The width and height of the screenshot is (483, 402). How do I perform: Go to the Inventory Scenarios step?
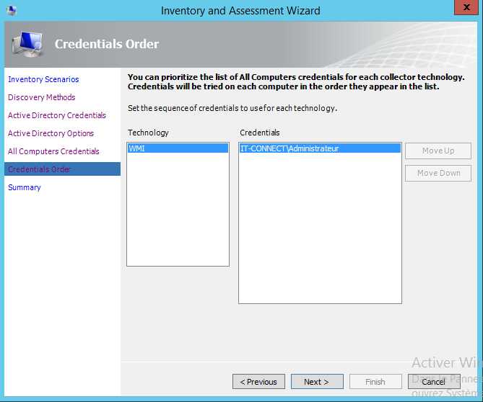coord(43,79)
